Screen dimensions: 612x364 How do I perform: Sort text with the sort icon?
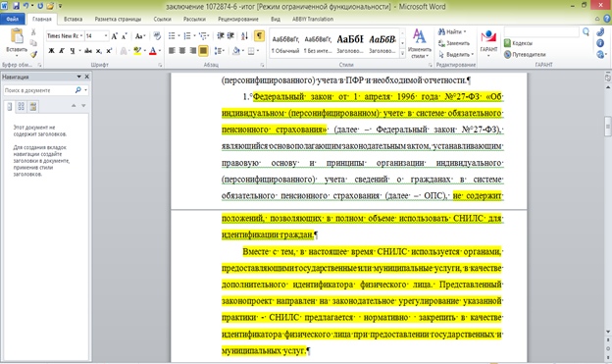click(245, 36)
